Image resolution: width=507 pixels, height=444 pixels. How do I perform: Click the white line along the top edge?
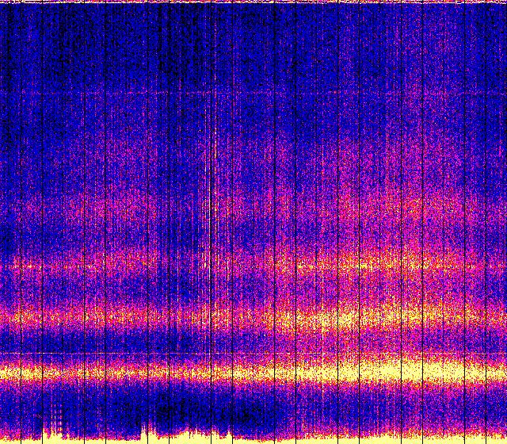click(253, 2)
